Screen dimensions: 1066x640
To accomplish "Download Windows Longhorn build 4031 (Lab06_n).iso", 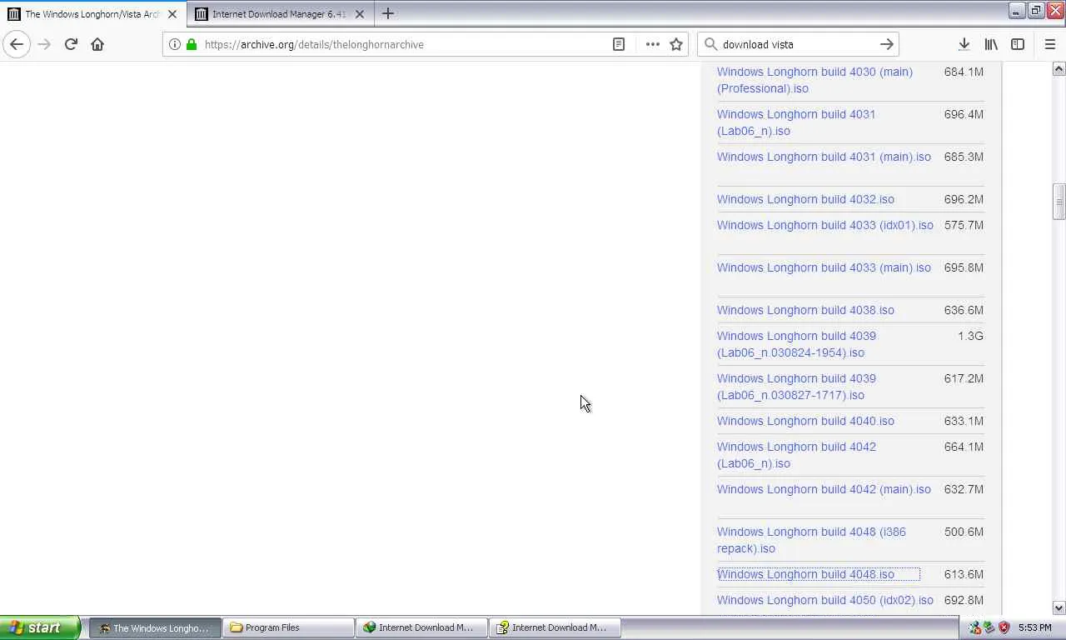I will tap(796, 122).
